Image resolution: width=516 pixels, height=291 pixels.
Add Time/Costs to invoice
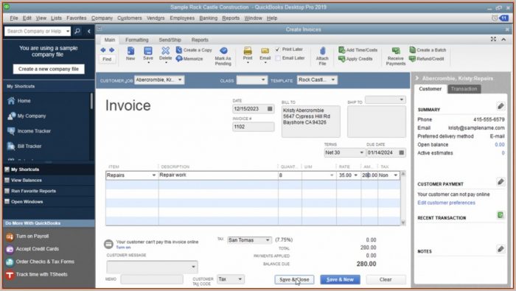click(358, 50)
